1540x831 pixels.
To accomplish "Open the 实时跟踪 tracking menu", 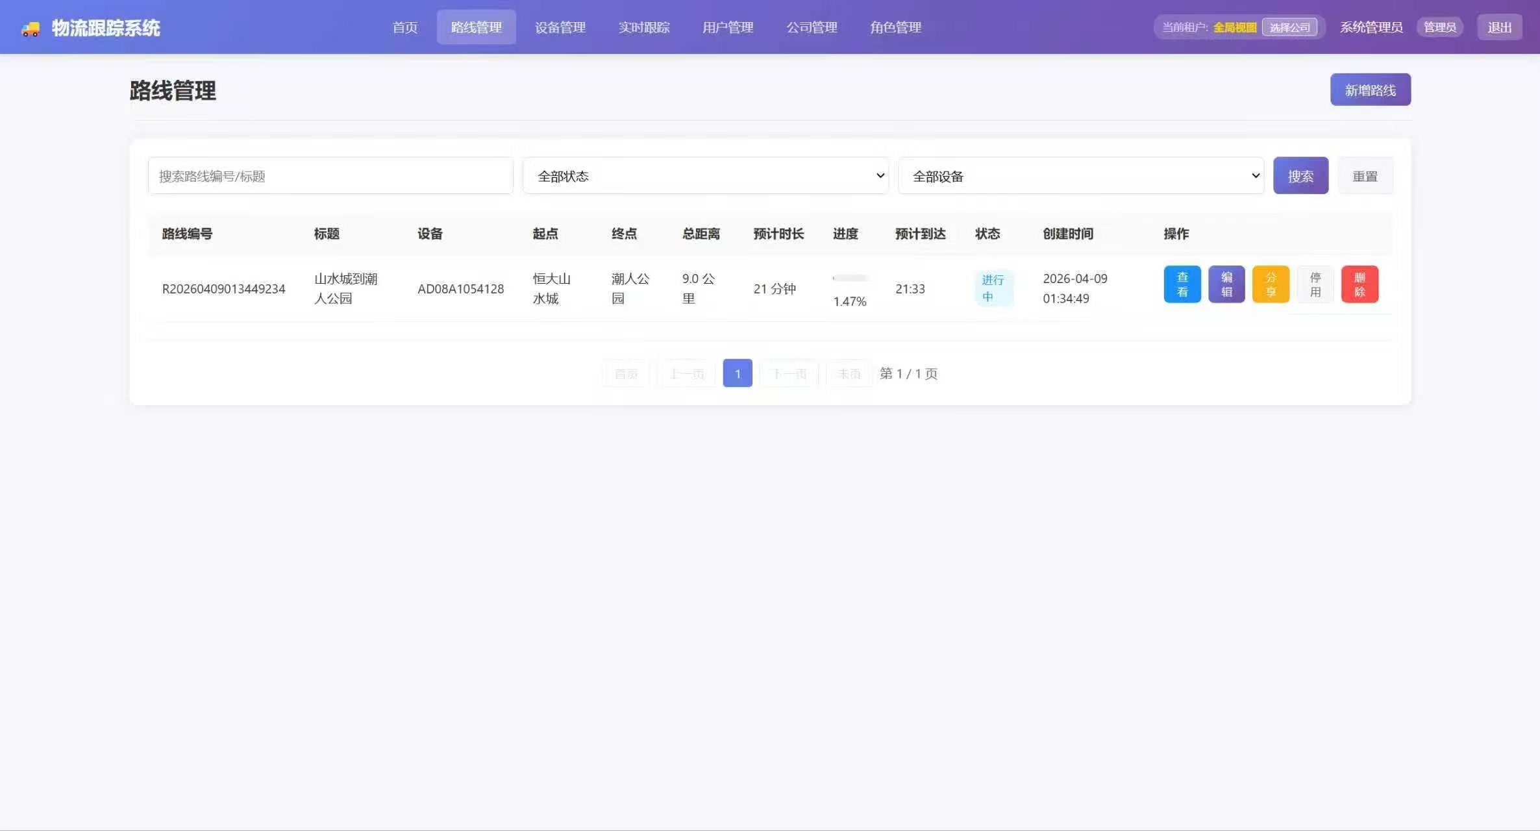I will tap(644, 27).
